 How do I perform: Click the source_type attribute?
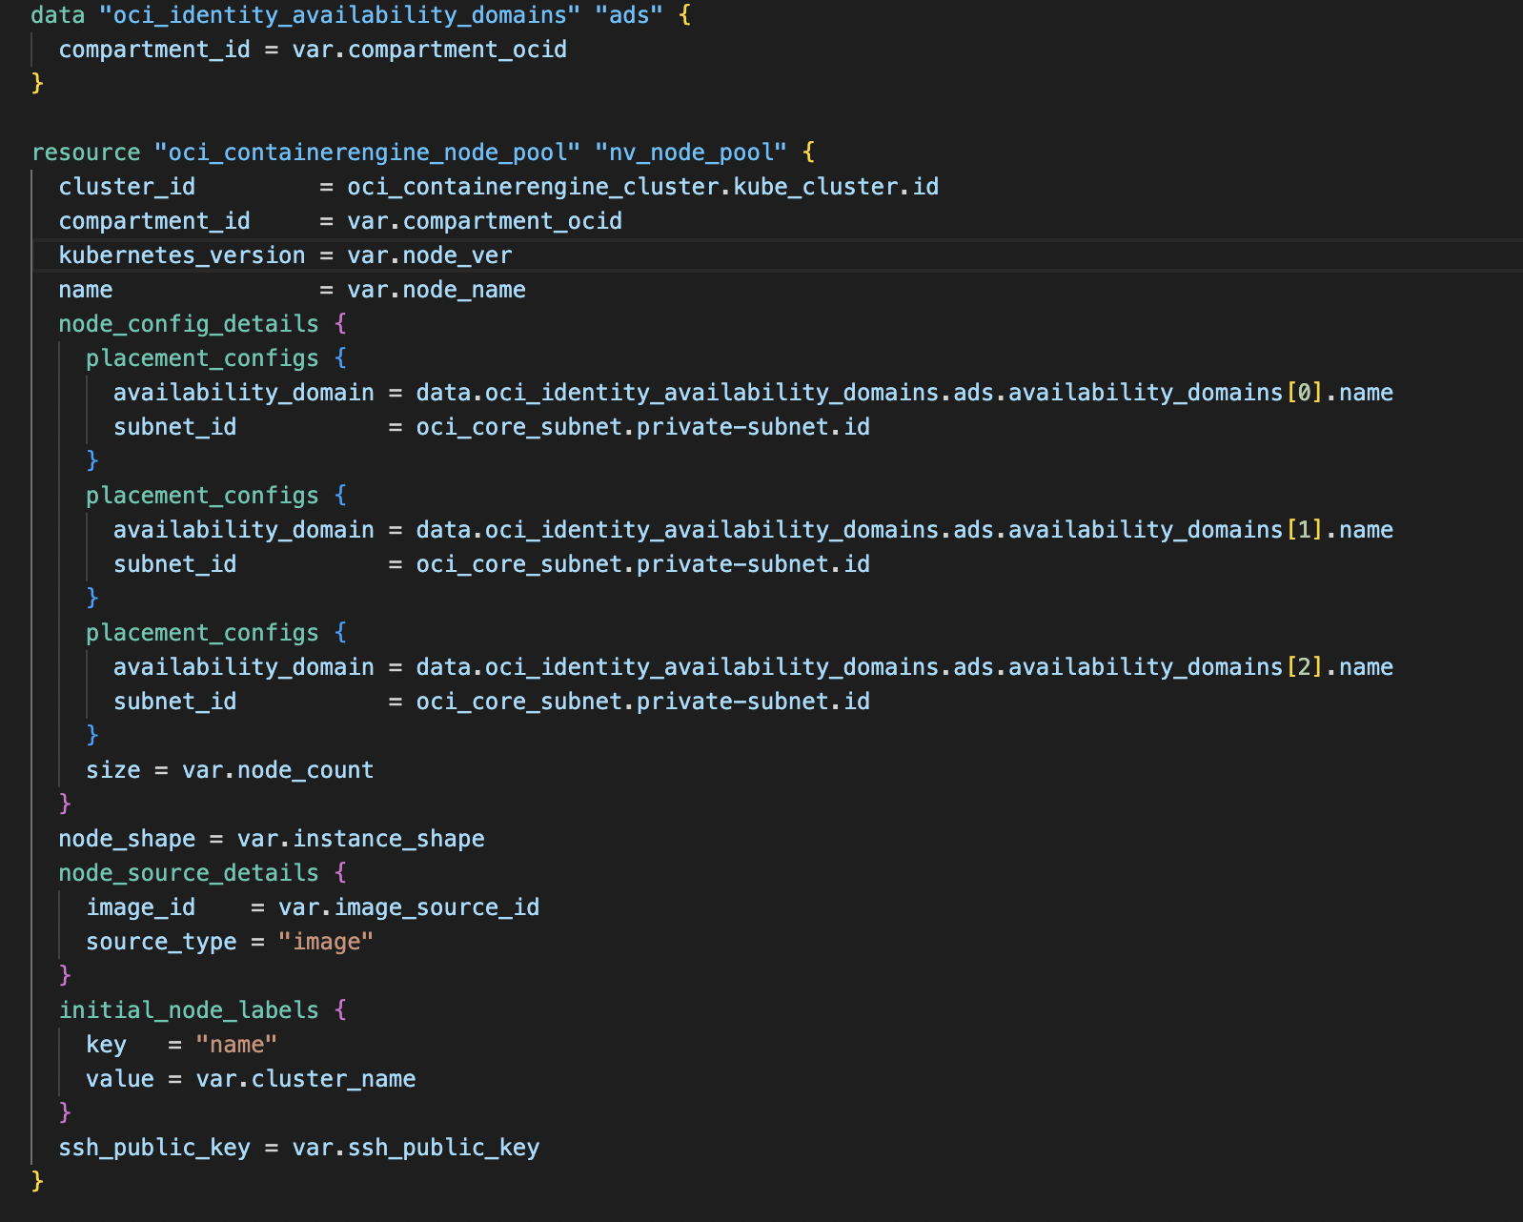click(161, 942)
